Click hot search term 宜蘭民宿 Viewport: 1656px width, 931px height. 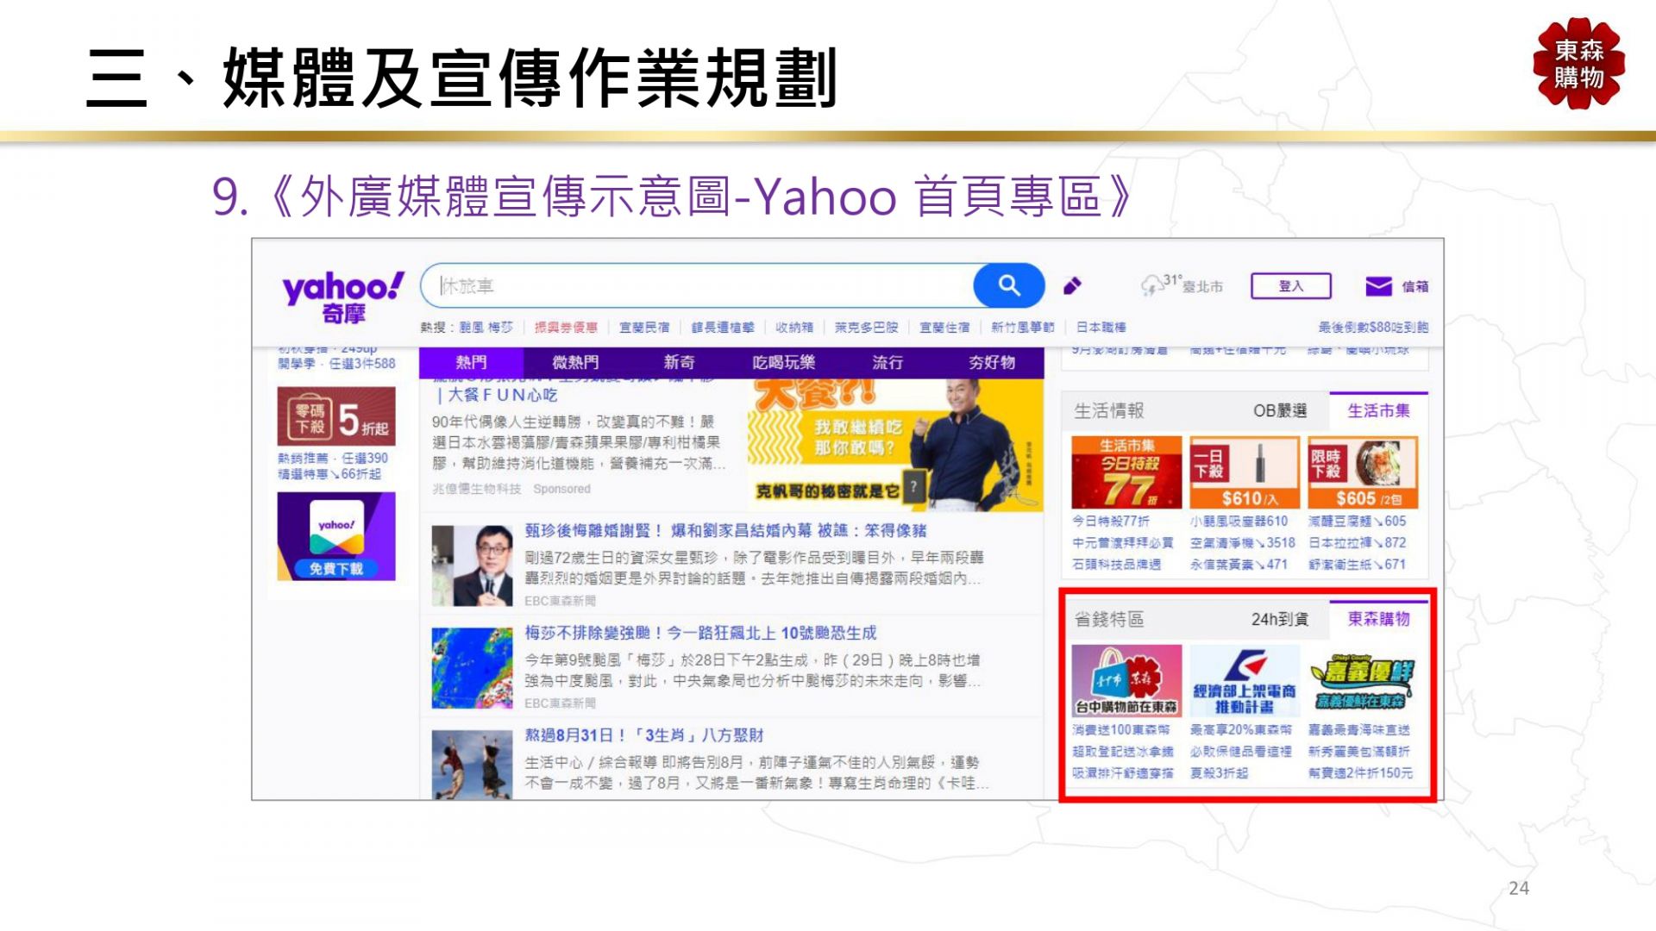tap(644, 327)
